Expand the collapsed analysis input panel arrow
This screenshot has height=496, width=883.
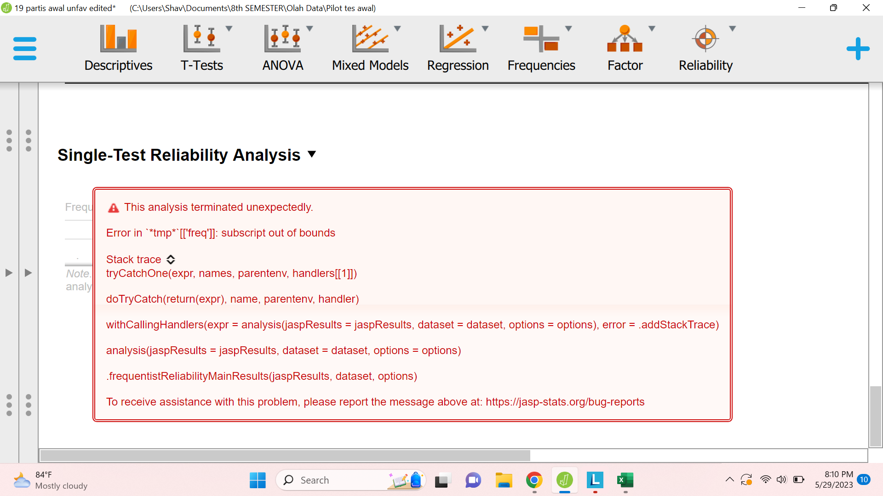[8, 273]
